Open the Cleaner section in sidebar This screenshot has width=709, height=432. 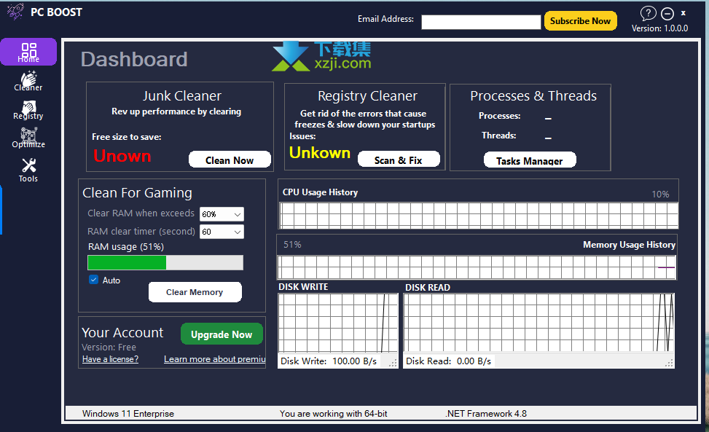28,81
